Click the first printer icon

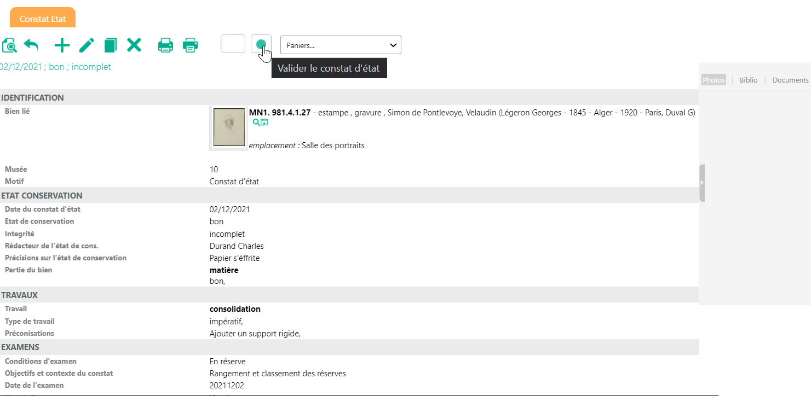coord(165,45)
